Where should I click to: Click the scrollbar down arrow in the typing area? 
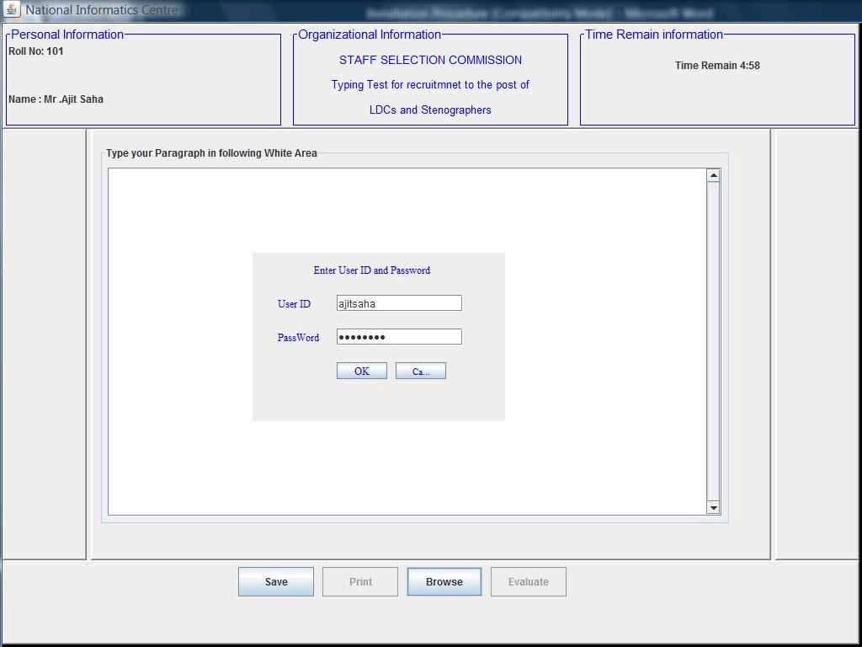(x=714, y=508)
